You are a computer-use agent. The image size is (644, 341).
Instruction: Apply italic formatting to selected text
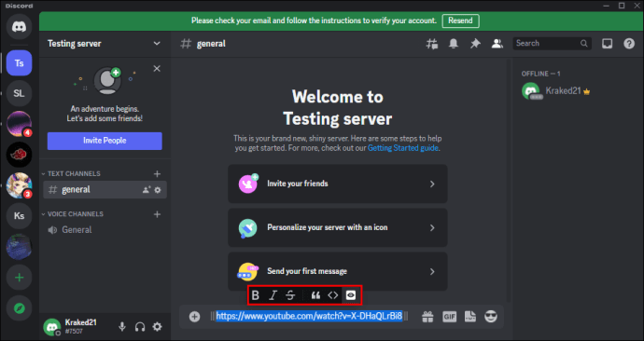[273, 295]
